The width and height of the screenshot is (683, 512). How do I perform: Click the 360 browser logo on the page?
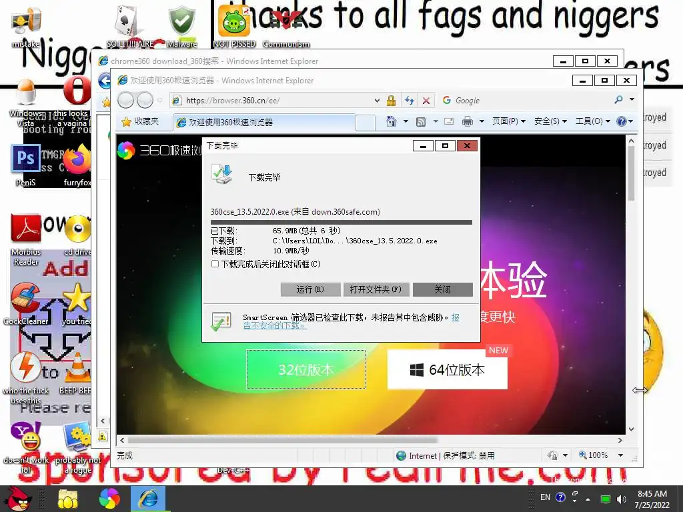[x=126, y=151]
